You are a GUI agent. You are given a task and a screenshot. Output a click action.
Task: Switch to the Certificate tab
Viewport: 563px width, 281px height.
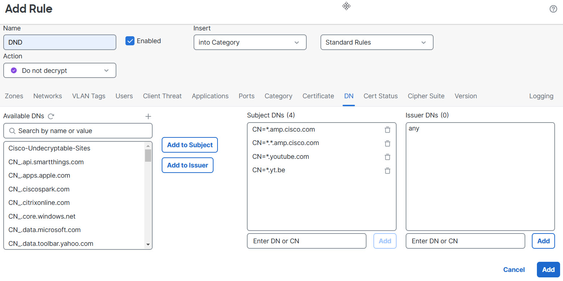(x=318, y=96)
